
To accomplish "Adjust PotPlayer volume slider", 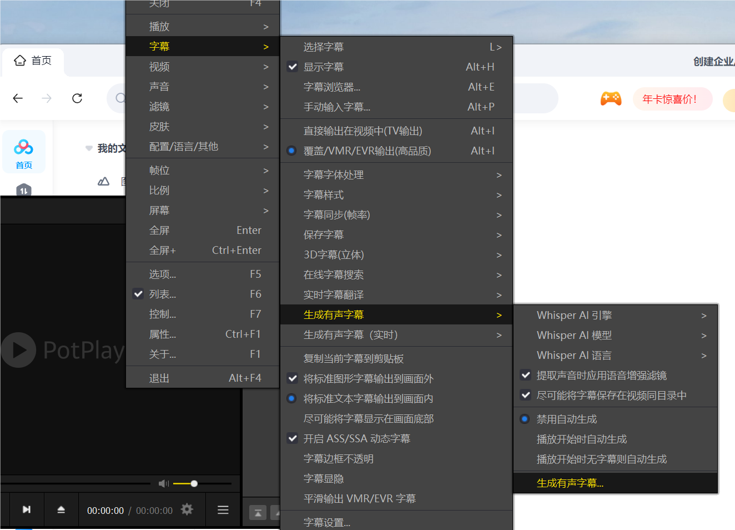I will click(202, 483).
